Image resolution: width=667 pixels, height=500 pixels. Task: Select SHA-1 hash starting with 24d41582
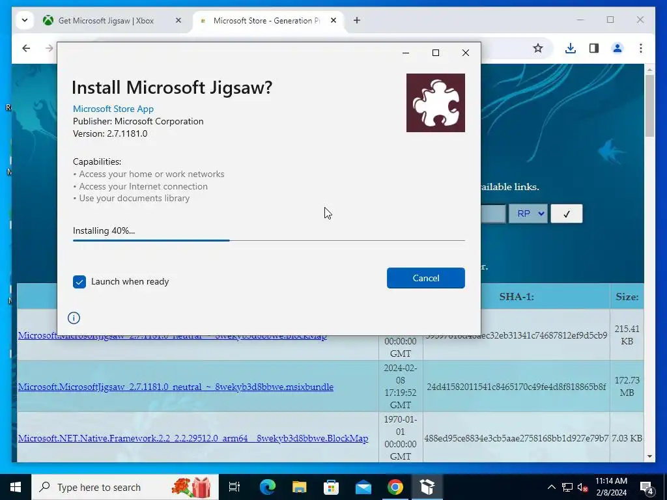(x=517, y=387)
